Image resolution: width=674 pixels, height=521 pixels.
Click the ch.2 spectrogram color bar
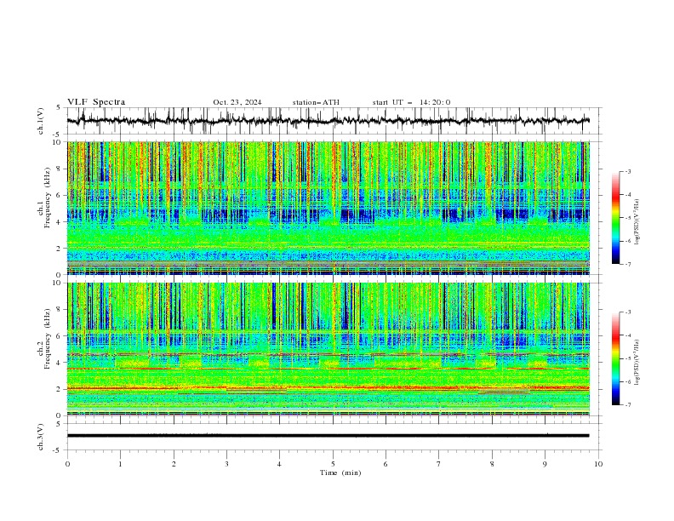pos(615,358)
